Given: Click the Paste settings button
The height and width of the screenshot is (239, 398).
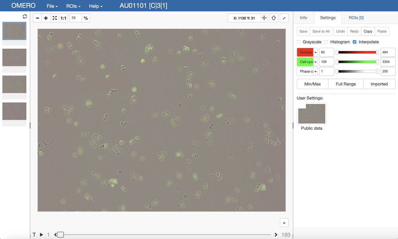Looking at the screenshot, I should tap(382, 31).
